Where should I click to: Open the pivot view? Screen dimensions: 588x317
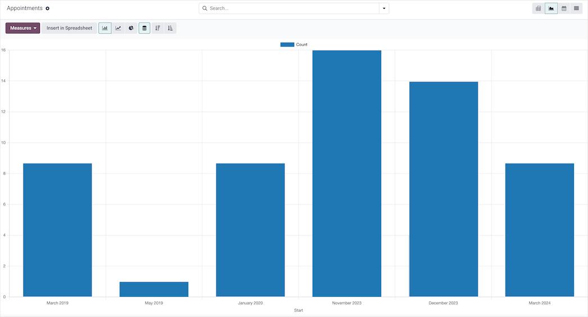(x=539, y=8)
